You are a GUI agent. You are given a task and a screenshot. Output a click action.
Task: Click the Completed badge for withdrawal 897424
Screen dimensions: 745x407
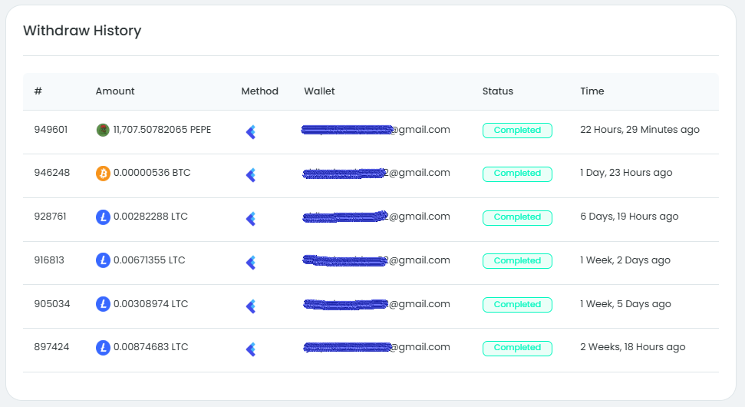pos(517,348)
